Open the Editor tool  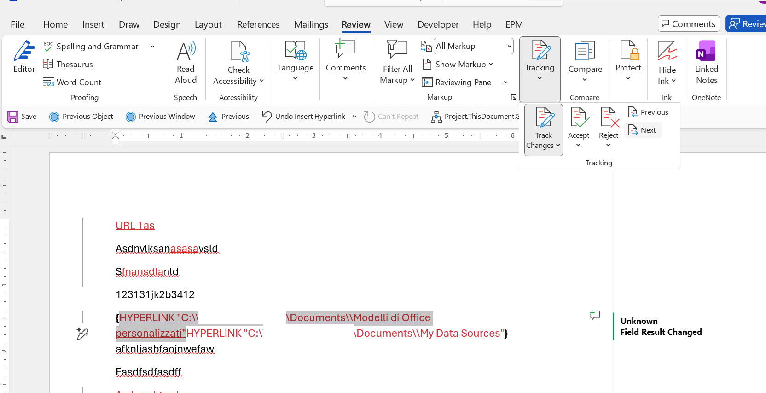tap(24, 57)
